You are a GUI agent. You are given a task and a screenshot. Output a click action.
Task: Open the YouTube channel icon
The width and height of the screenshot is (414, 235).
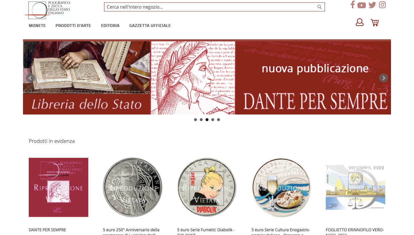[361, 5]
